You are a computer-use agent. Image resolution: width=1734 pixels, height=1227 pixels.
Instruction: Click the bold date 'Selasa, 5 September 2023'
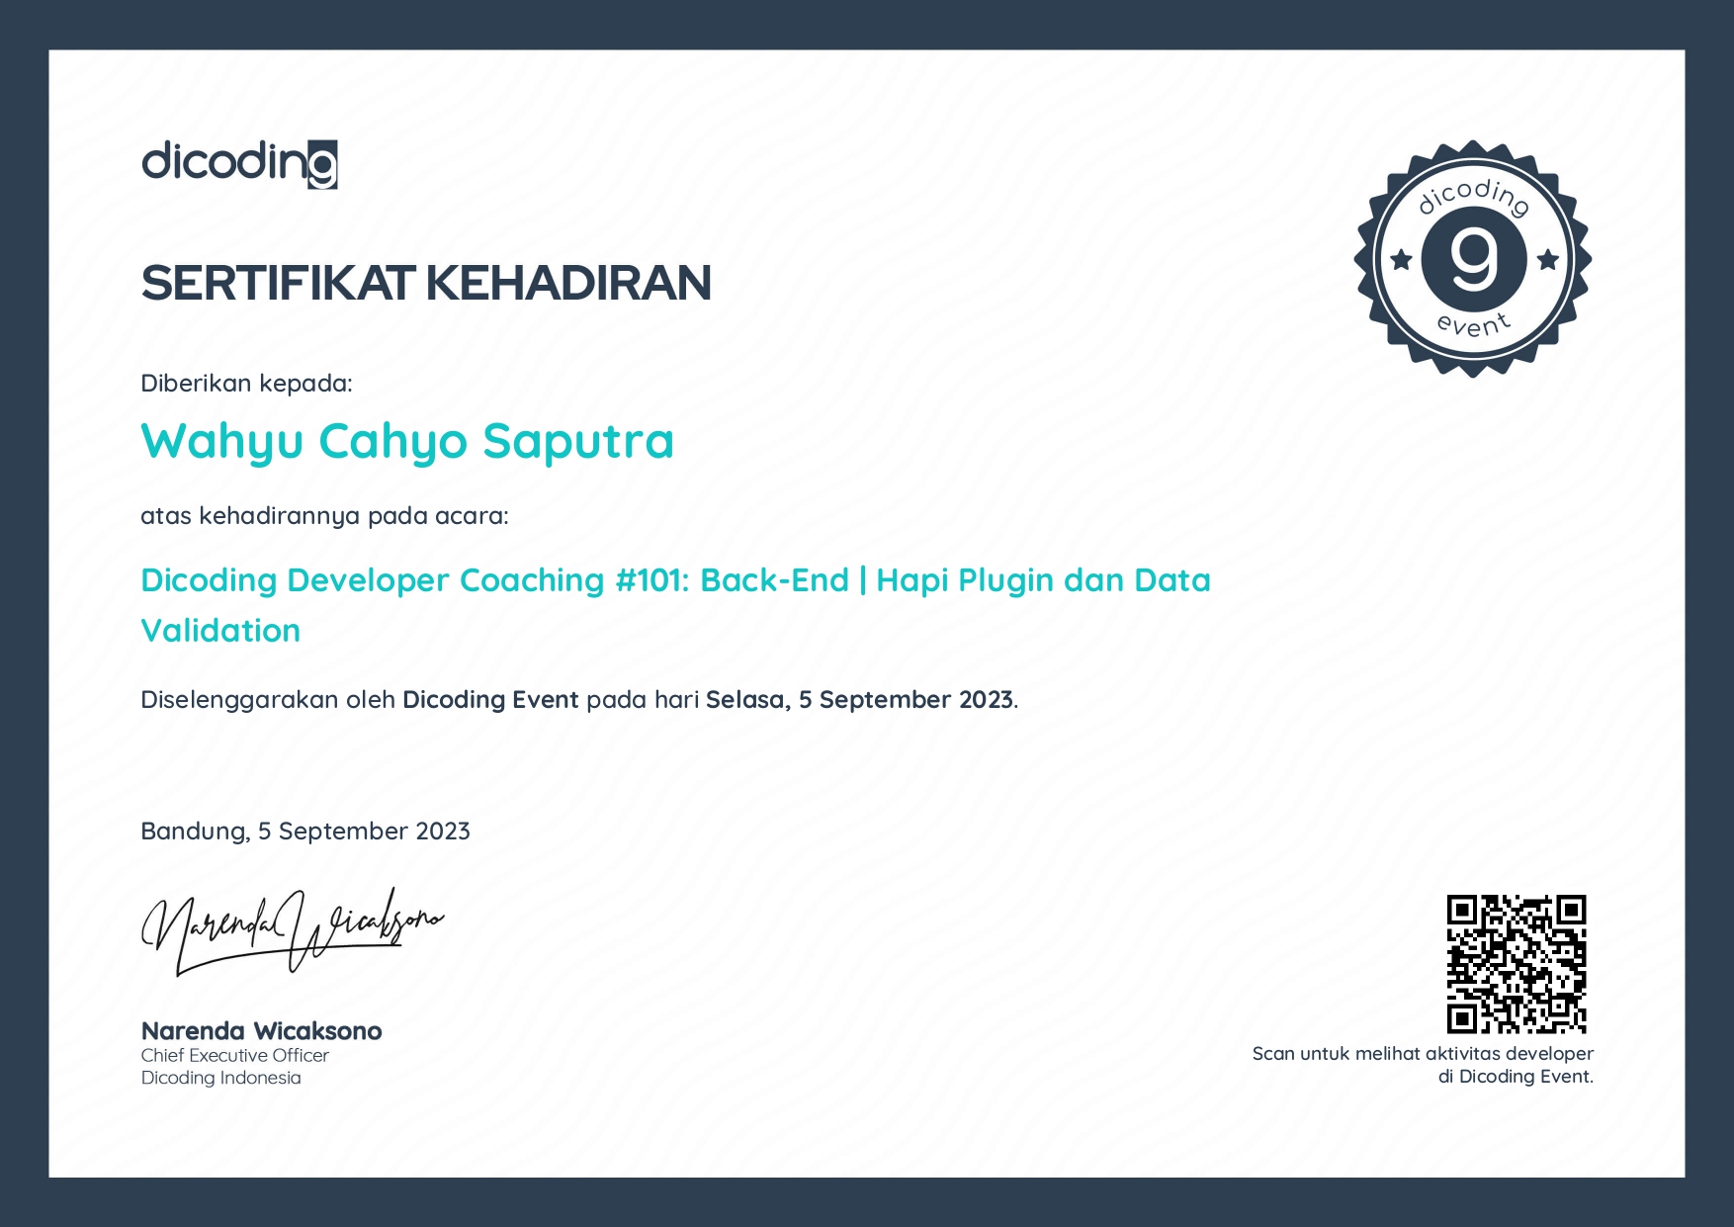[x=859, y=700]
